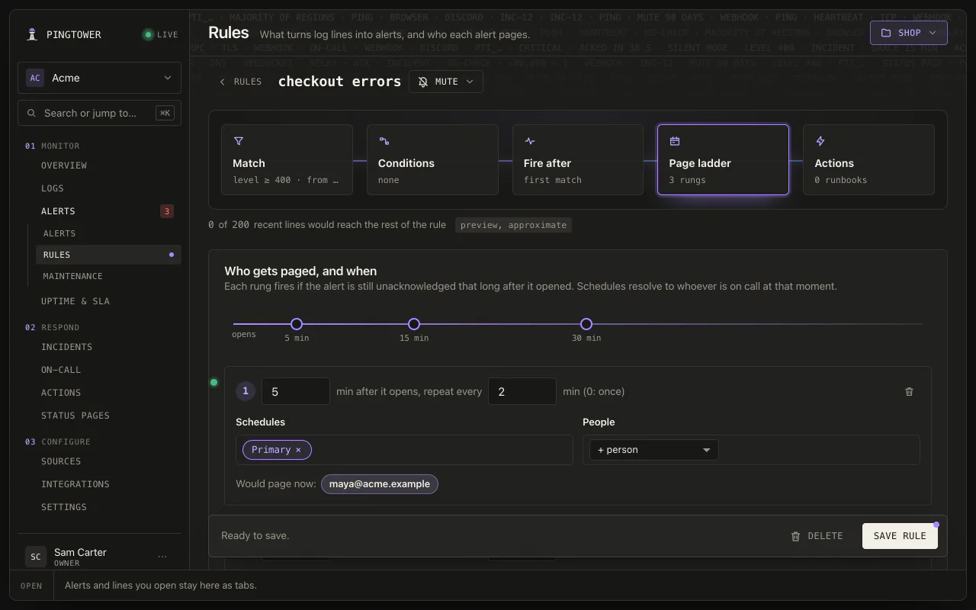The image size is (976, 610).
Task: Open Settings in the sidebar
Action: pos(64,507)
